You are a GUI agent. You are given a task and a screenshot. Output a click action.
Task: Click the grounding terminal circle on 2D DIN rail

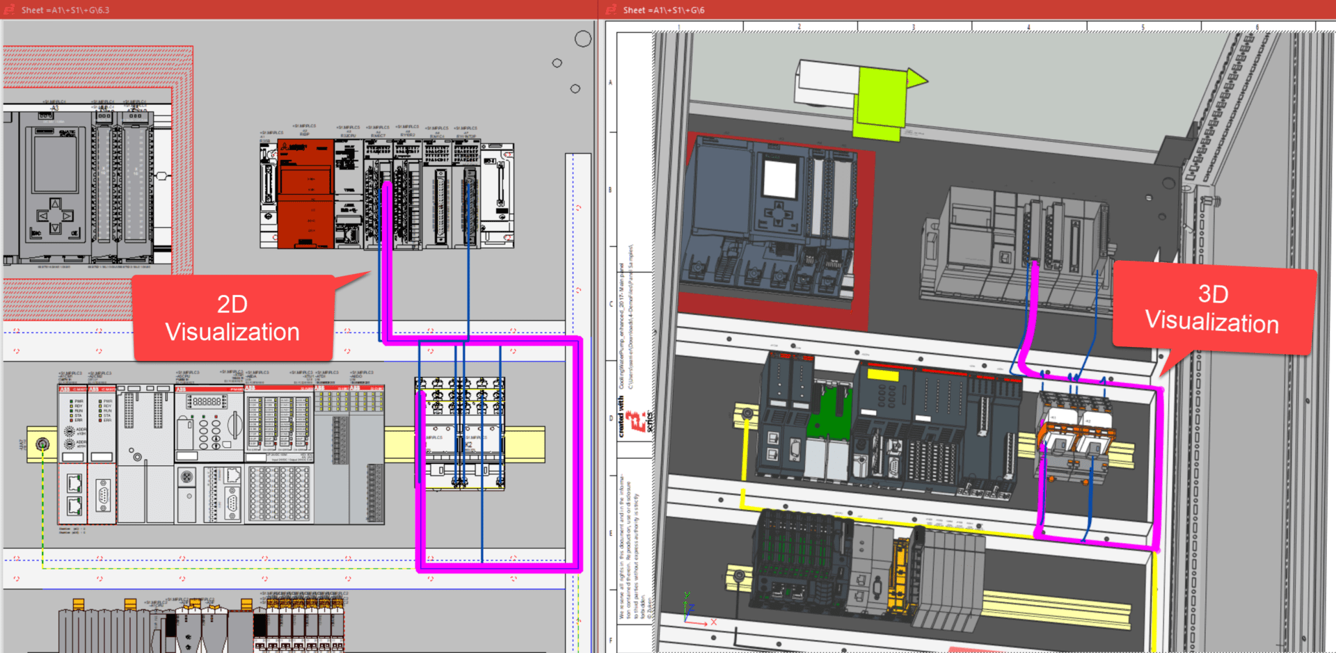point(42,444)
